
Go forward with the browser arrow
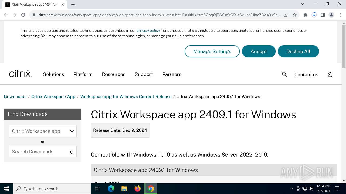(15, 15)
